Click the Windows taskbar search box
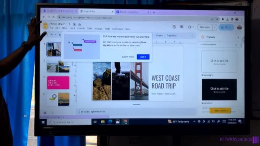The image size is (260, 146). pos(69,122)
